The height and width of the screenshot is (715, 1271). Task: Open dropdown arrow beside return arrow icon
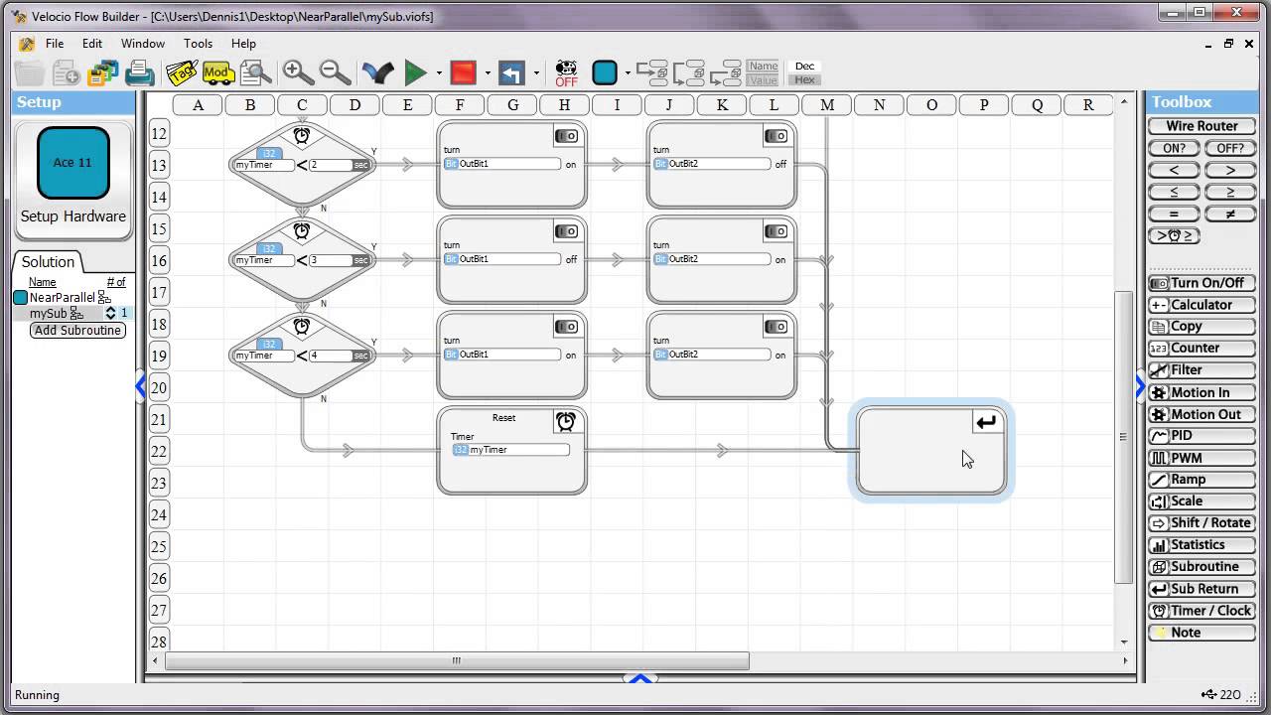point(536,73)
